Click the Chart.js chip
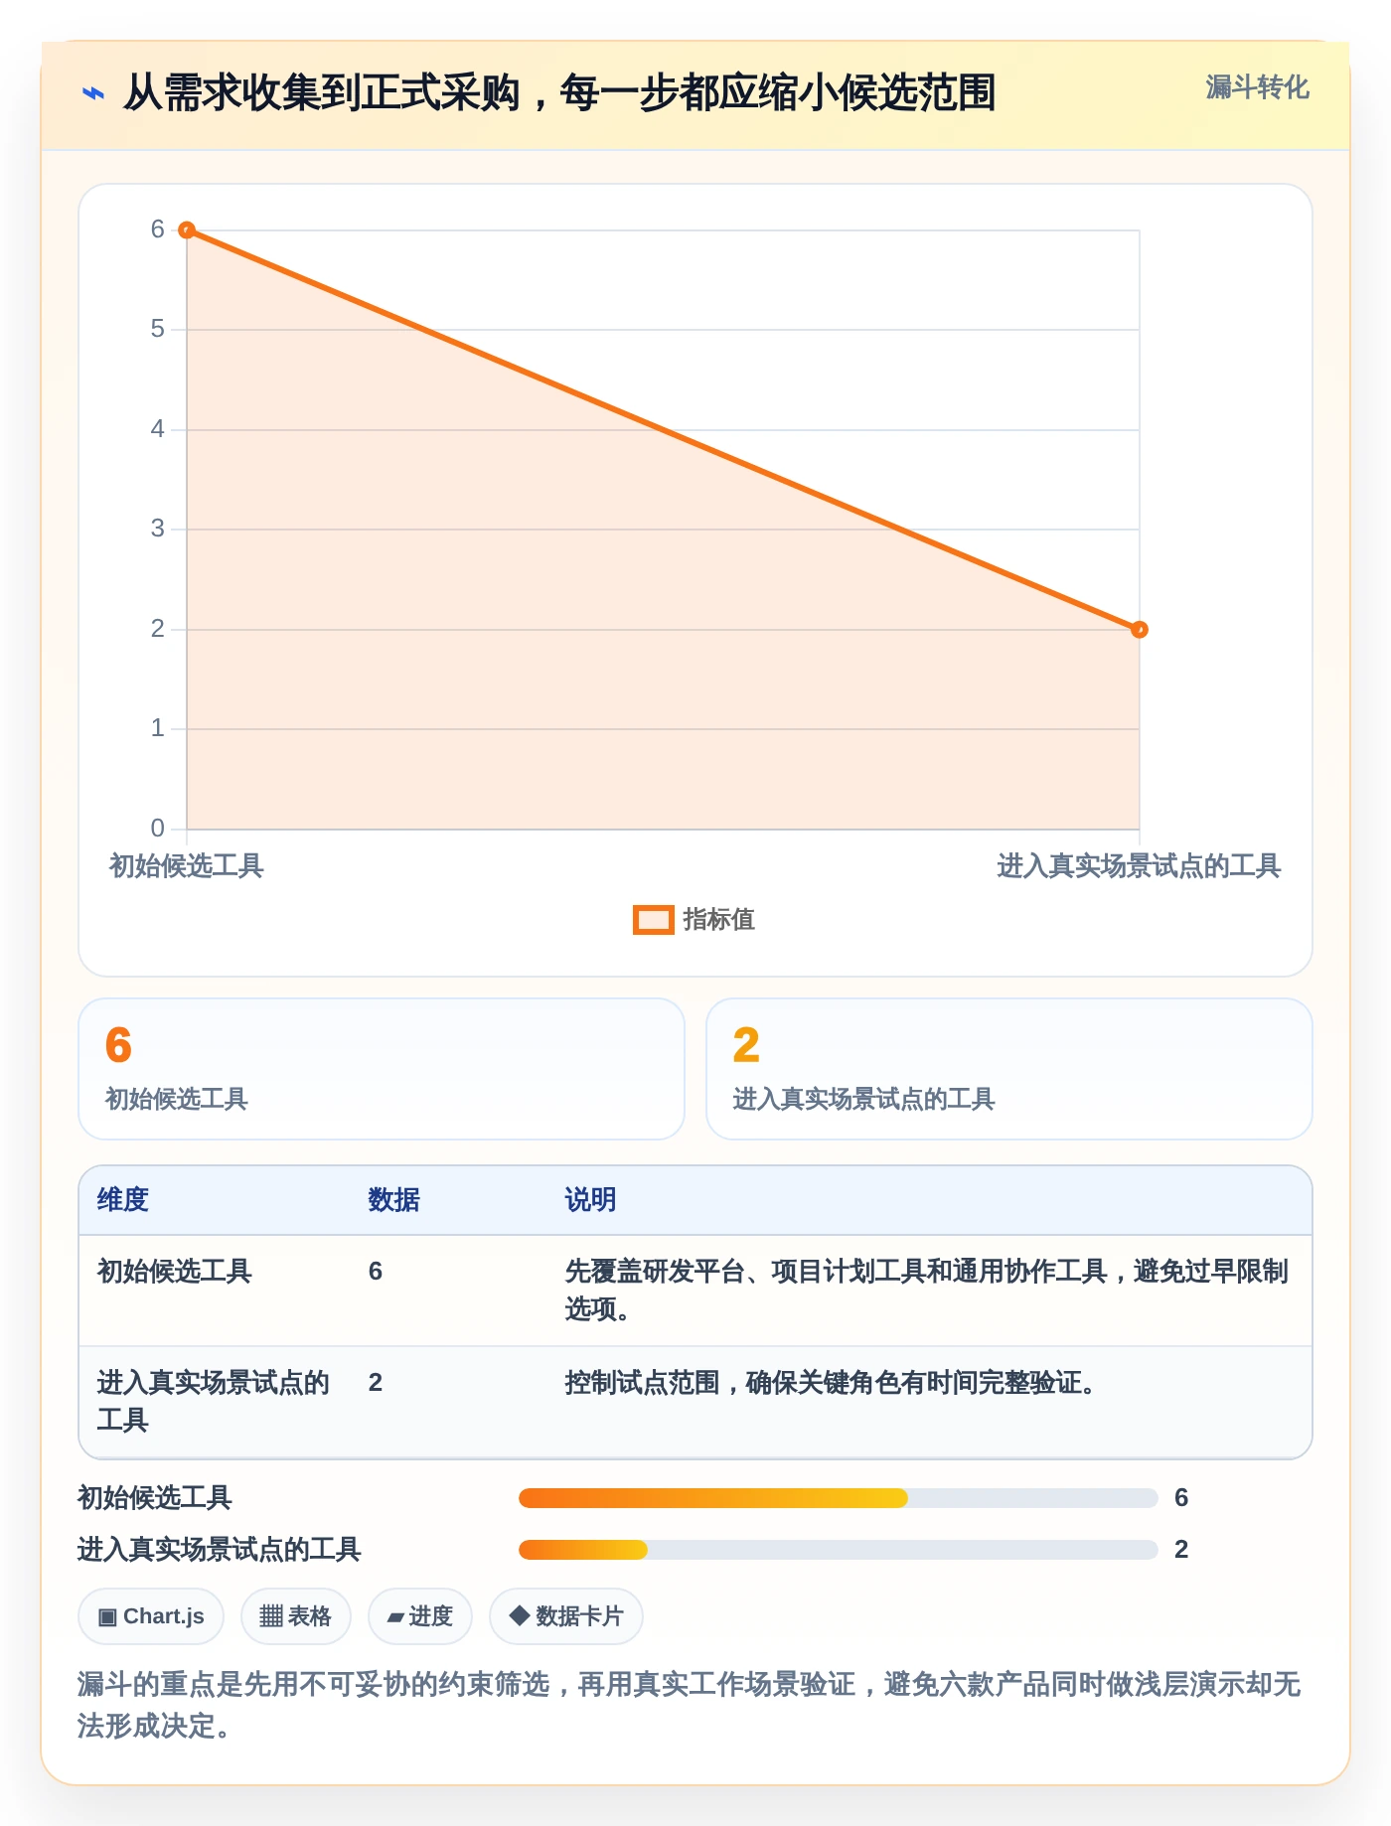 click(151, 1616)
